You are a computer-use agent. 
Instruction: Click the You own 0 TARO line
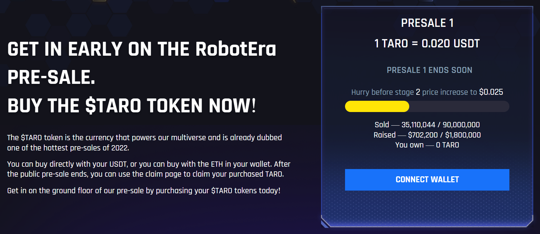427,145
